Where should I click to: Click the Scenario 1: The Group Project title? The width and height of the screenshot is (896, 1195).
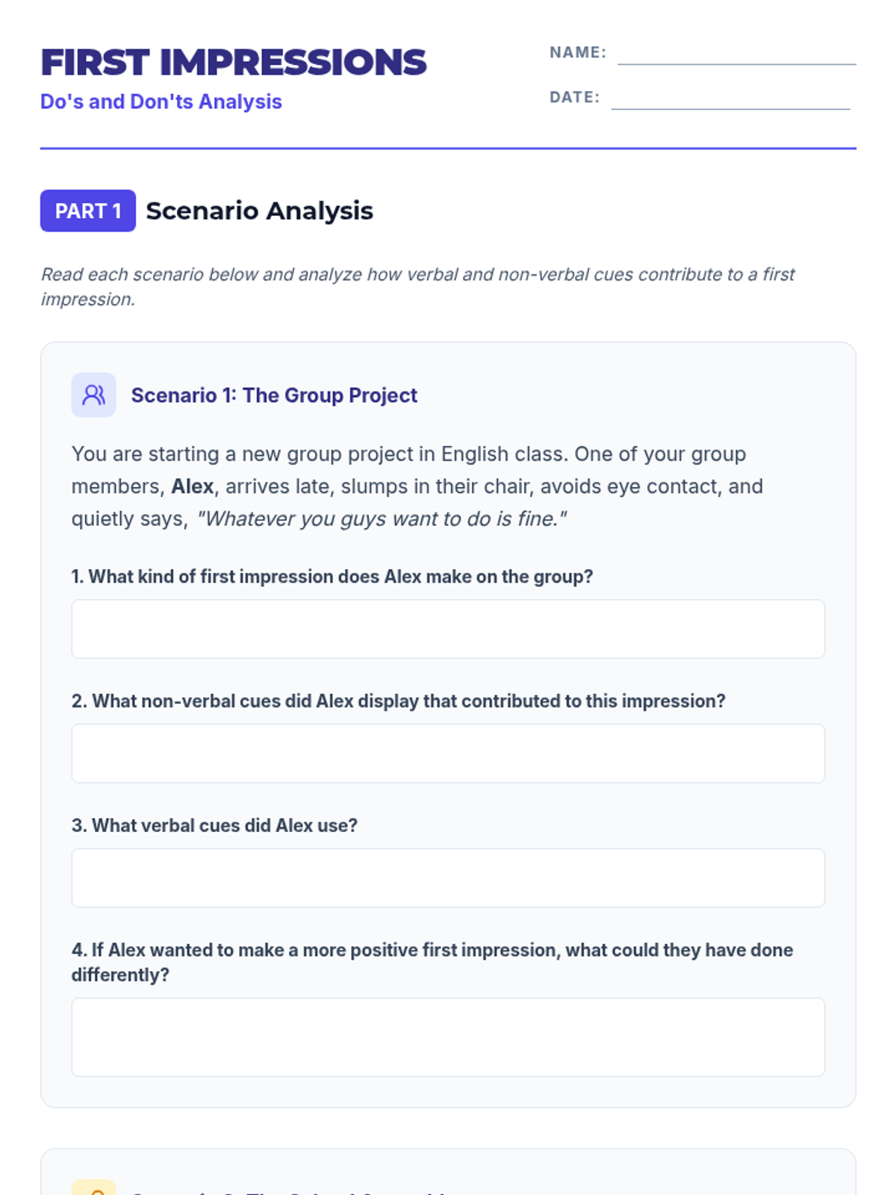pos(274,395)
